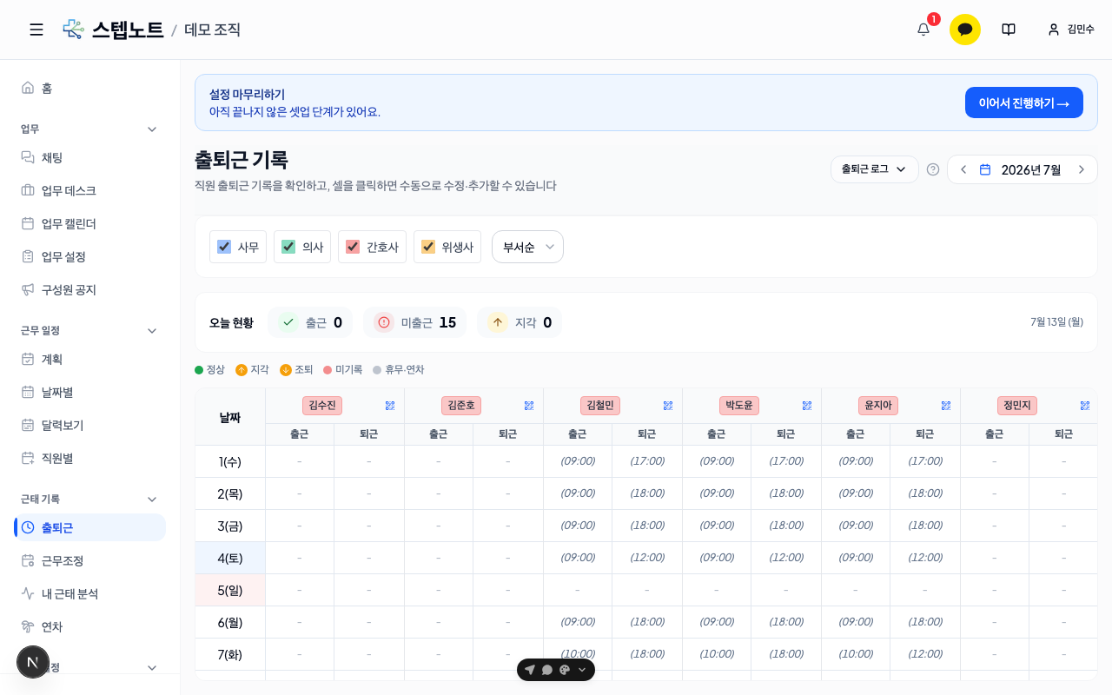Expand 박도윤 column icon
Screen dimensions: 1112x695
(x=807, y=406)
